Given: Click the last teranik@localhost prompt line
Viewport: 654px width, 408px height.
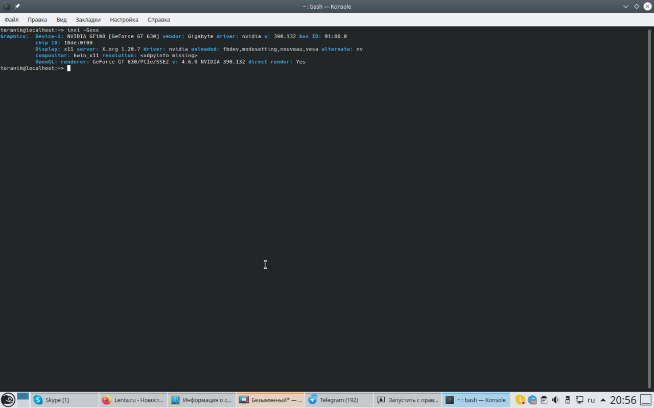Looking at the screenshot, I should 32,68.
